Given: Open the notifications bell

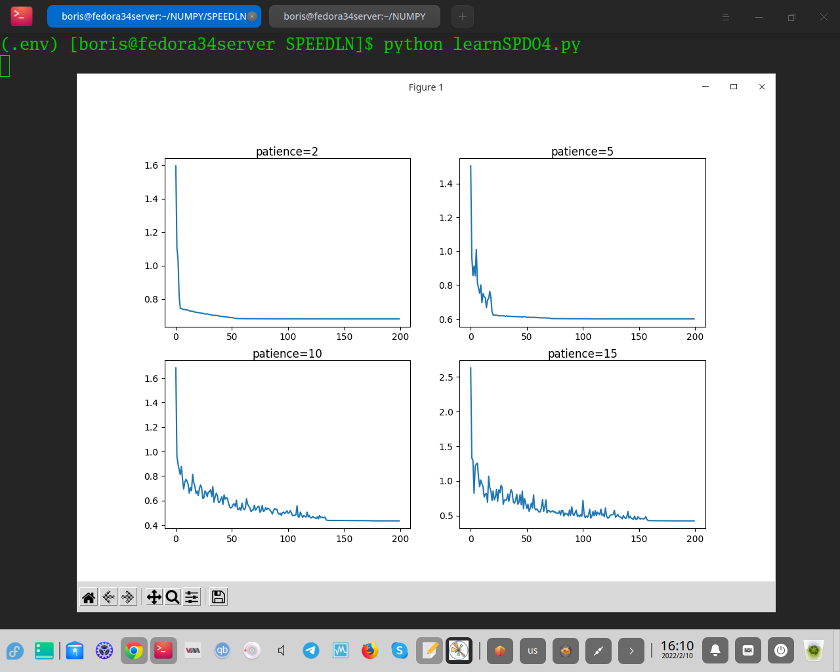Looking at the screenshot, I should coord(715,650).
